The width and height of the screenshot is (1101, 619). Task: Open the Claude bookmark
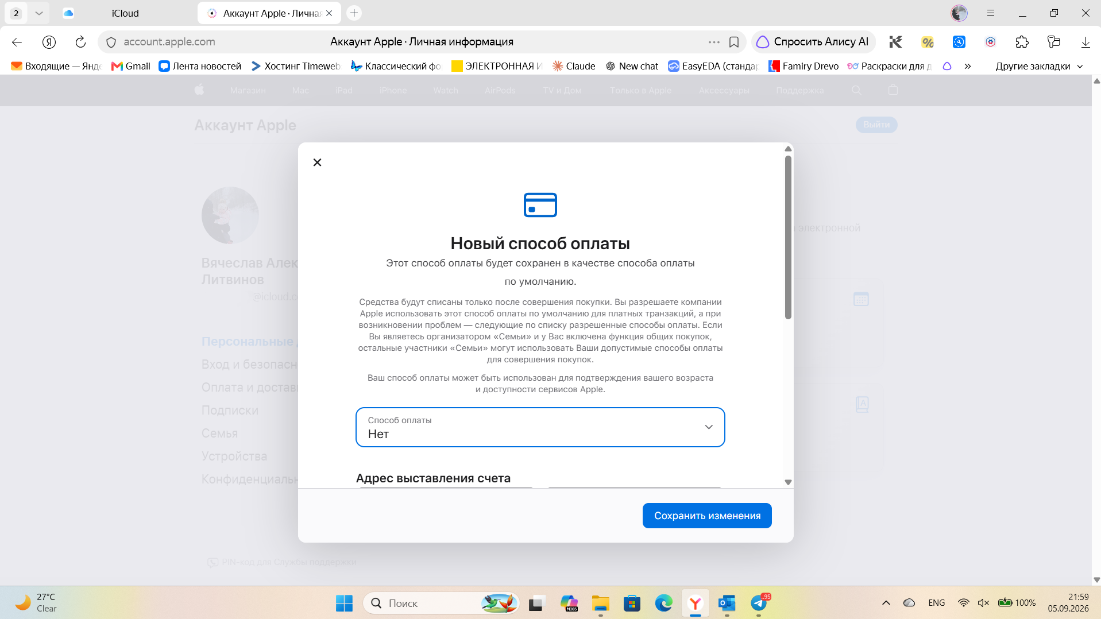[574, 66]
